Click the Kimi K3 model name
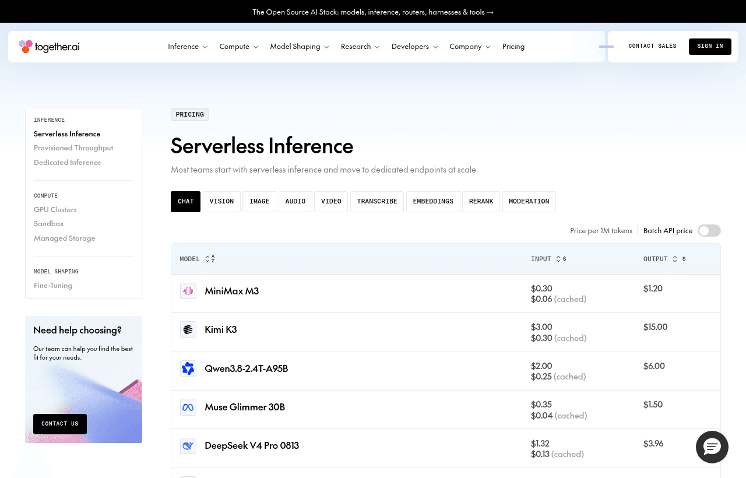The height and width of the screenshot is (478, 746). click(221, 329)
